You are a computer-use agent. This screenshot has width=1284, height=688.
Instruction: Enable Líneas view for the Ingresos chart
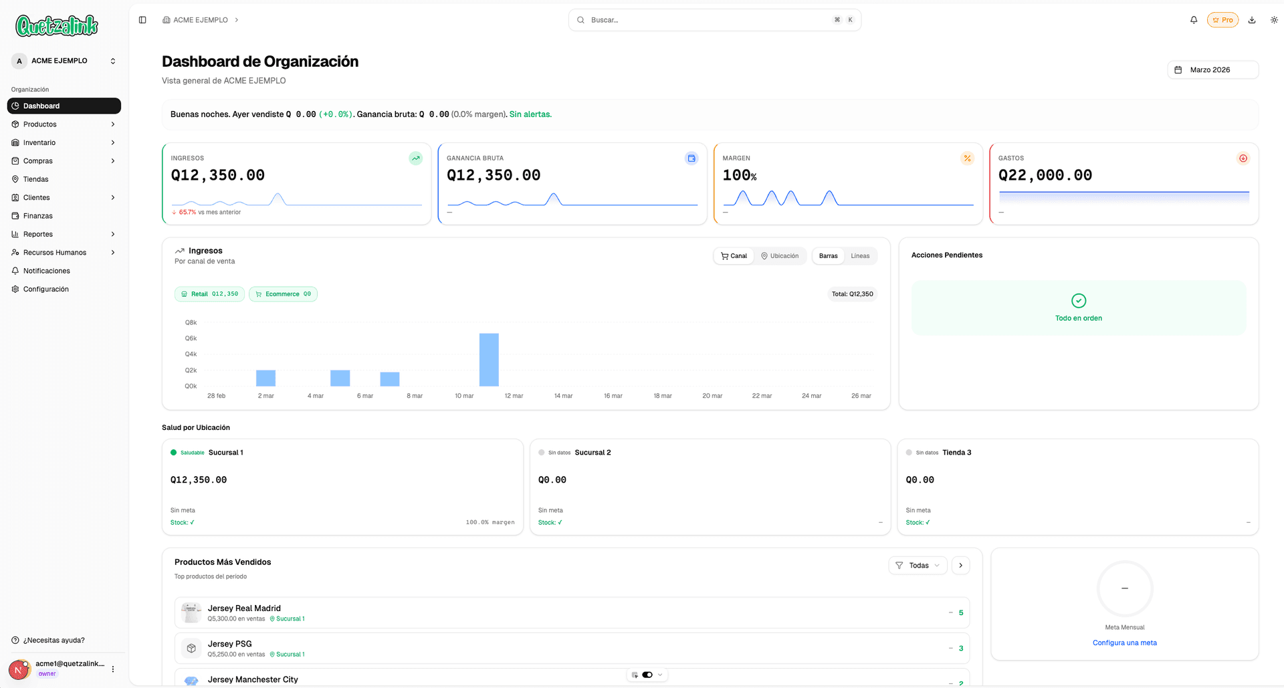point(860,255)
